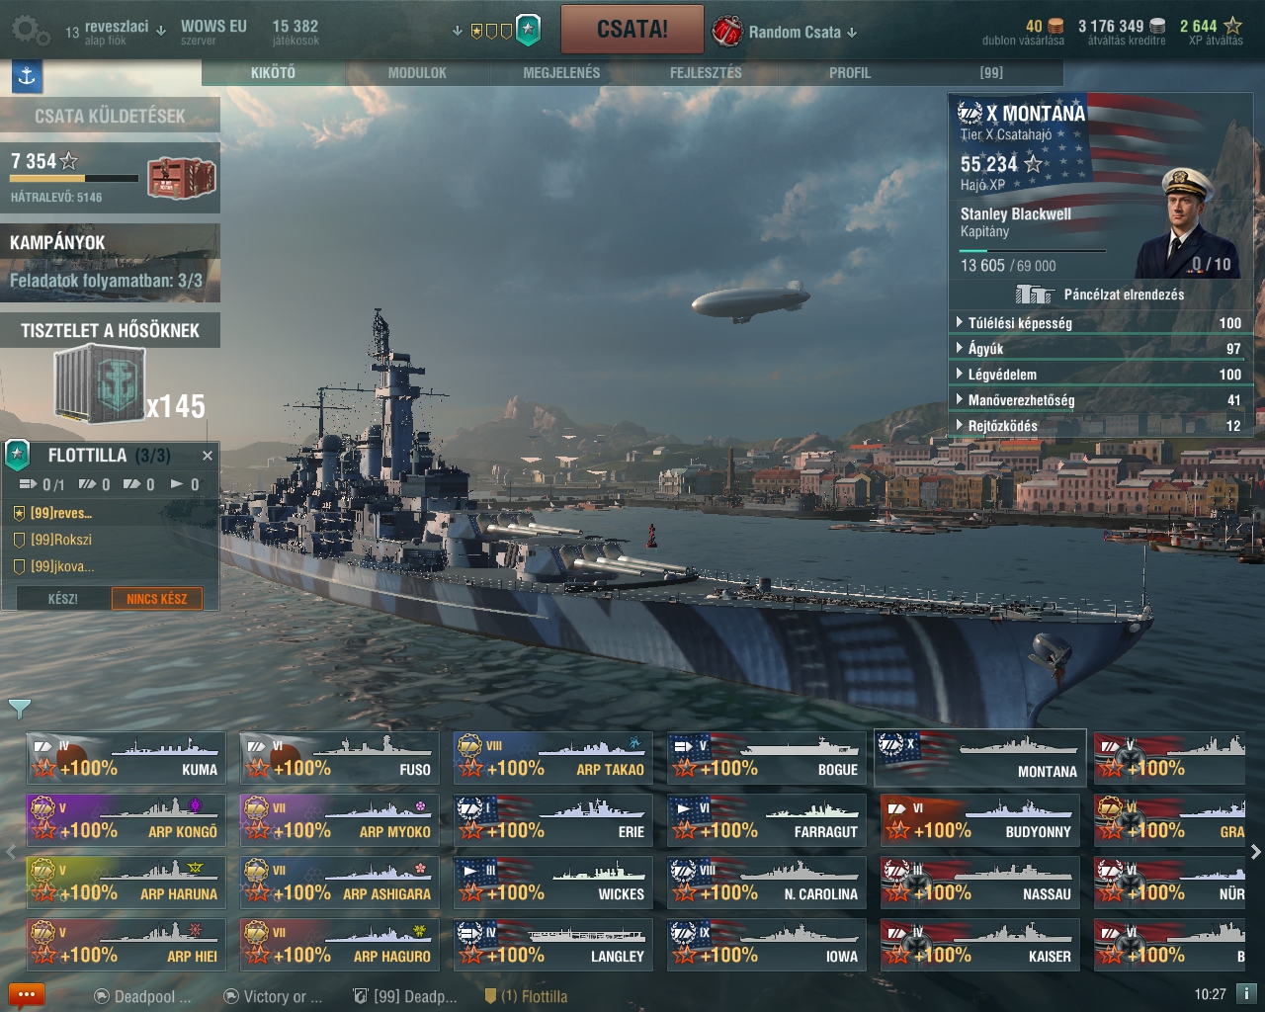Viewport: 1265px width, 1012px height.
Task: Open the red chat bubble icon
Action: pyautogui.click(x=26, y=995)
